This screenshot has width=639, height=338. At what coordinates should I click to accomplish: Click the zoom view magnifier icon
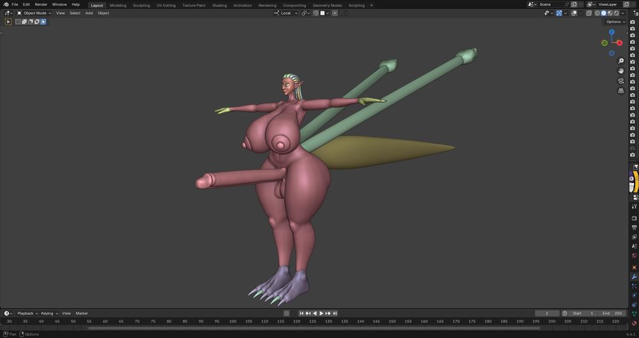click(x=620, y=61)
